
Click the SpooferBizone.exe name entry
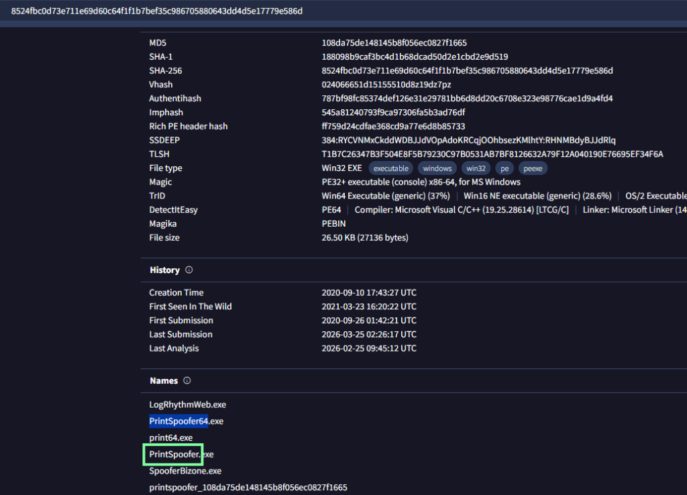[x=185, y=472]
